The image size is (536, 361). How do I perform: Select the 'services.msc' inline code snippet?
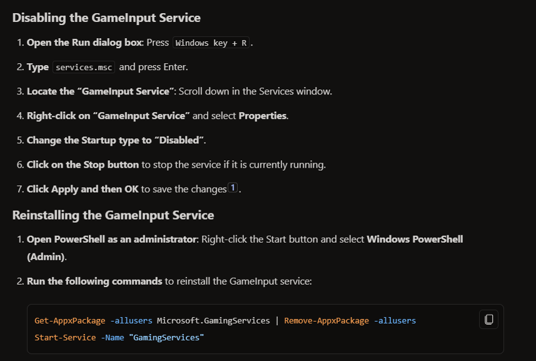point(84,67)
